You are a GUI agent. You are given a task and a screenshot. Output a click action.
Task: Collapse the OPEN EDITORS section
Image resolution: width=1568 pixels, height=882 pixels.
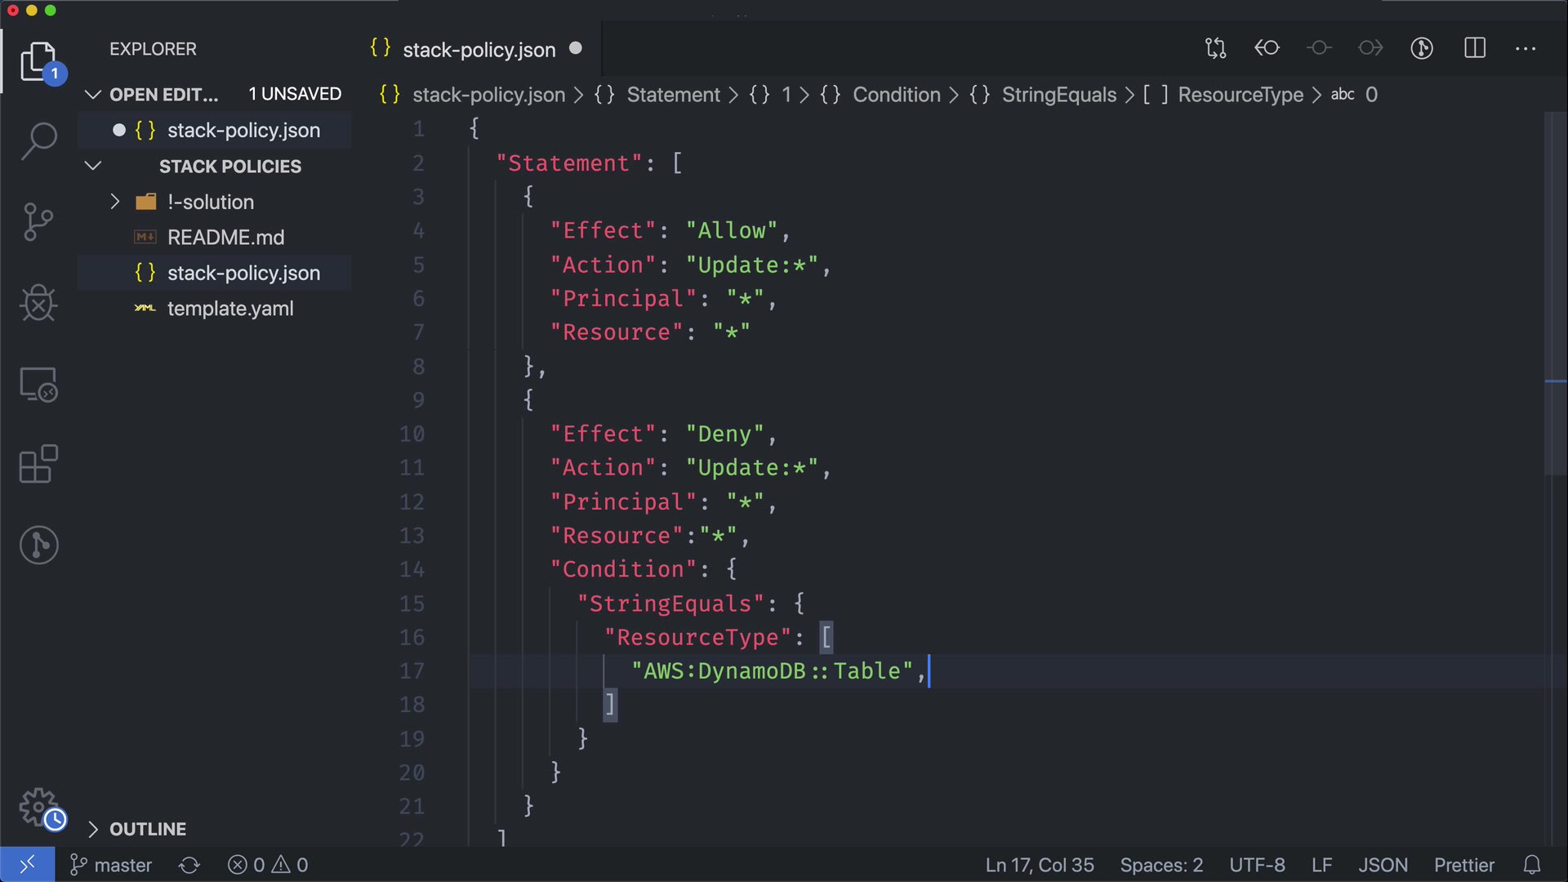click(x=93, y=95)
